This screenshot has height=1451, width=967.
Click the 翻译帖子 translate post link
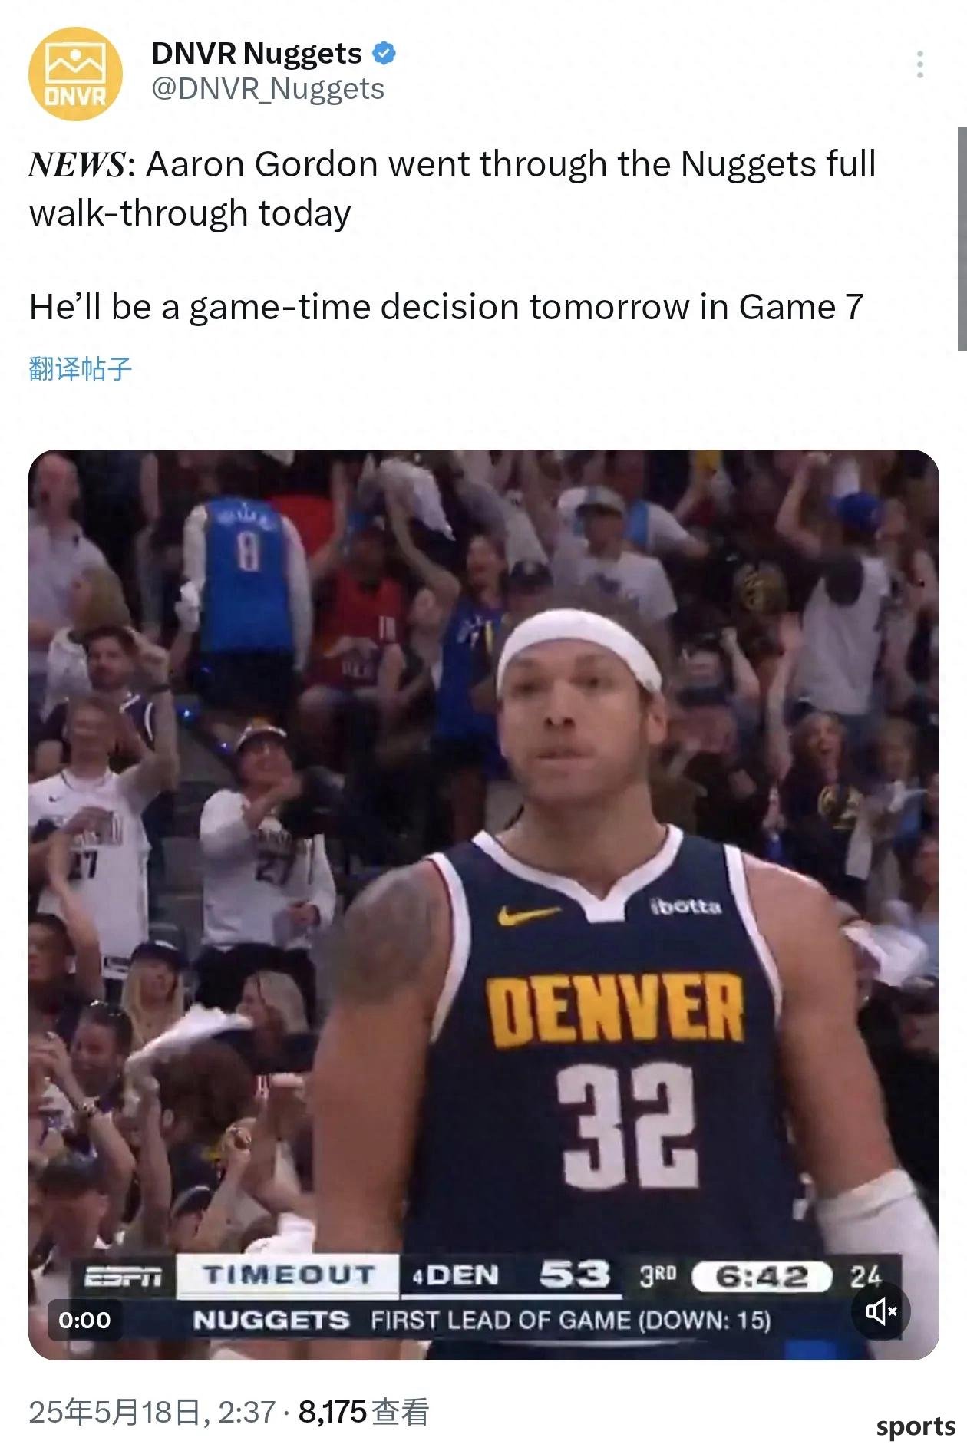tap(81, 368)
